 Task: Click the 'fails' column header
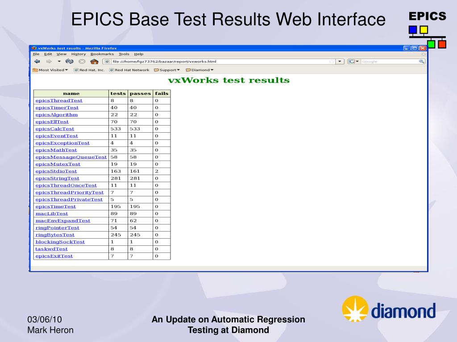click(x=162, y=94)
